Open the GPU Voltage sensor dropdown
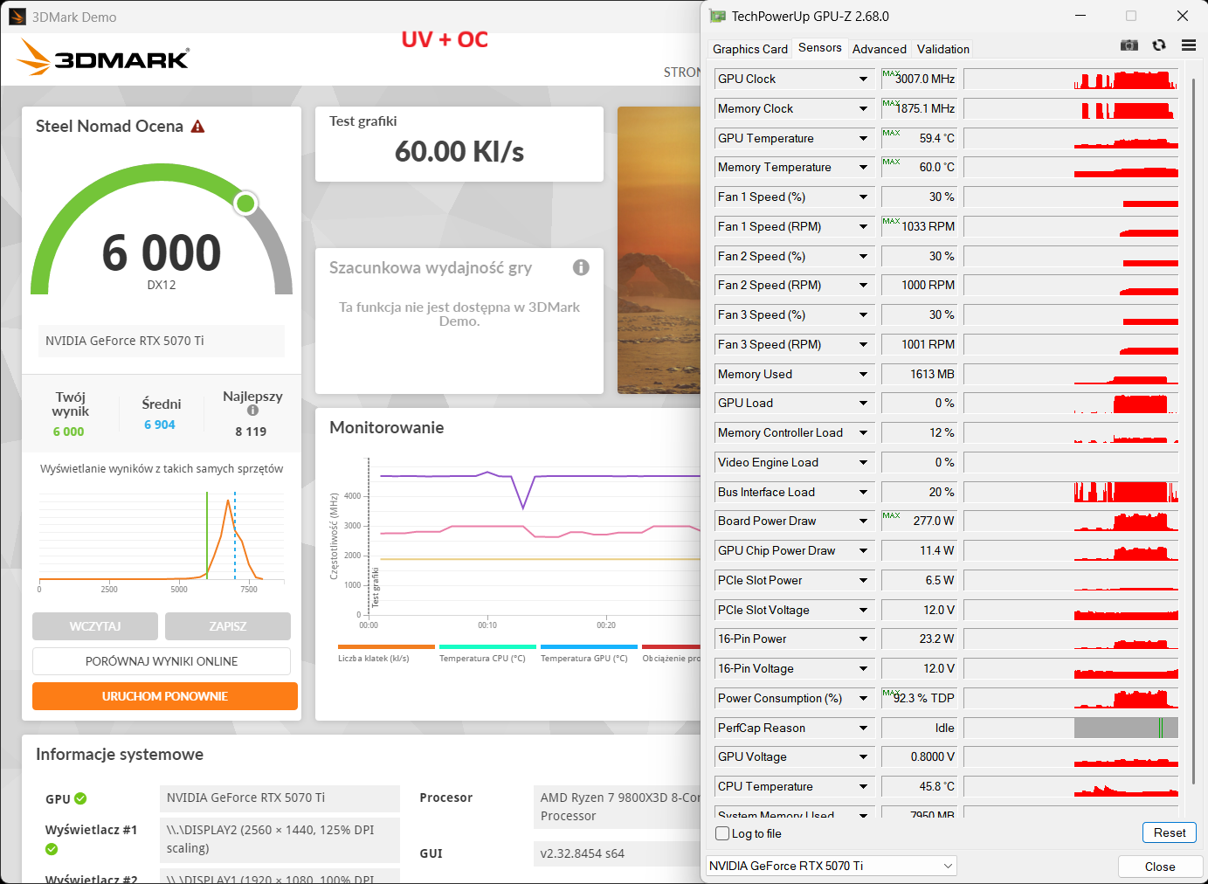The width and height of the screenshot is (1208, 884). [863, 756]
